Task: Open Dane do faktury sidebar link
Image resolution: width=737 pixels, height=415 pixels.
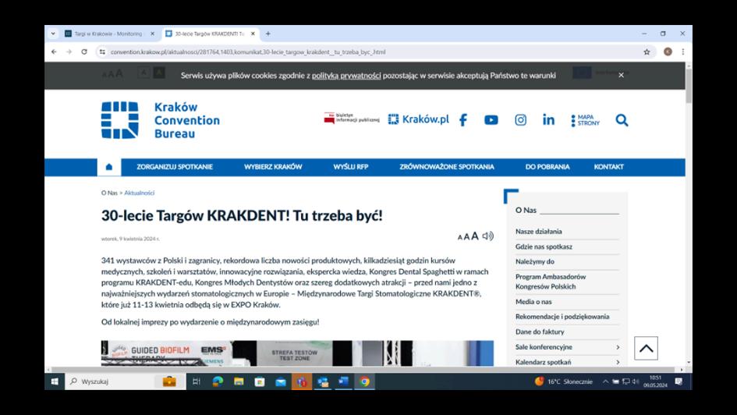Action: 540,332
